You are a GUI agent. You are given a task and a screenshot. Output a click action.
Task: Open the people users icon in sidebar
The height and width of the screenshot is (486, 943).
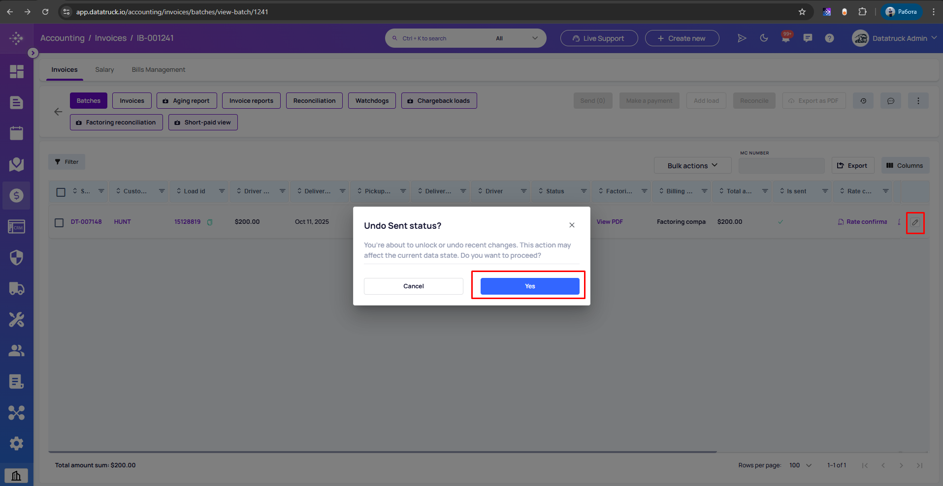(17, 351)
